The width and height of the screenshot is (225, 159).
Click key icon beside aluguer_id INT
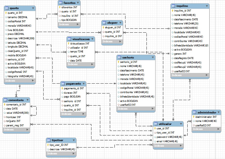tap(103, 27)
